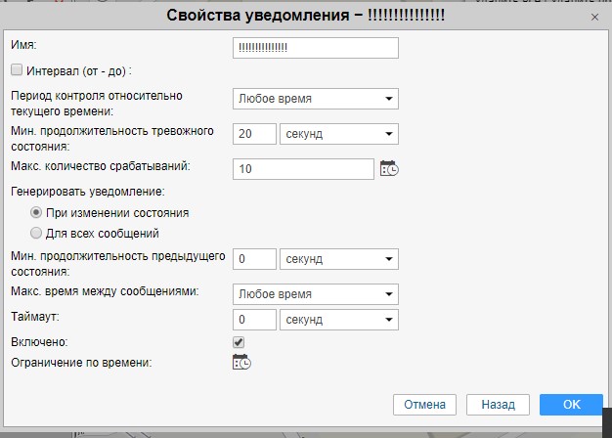Click the Имя text field
Image resolution: width=612 pixels, height=438 pixels.
(x=316, y=48)
